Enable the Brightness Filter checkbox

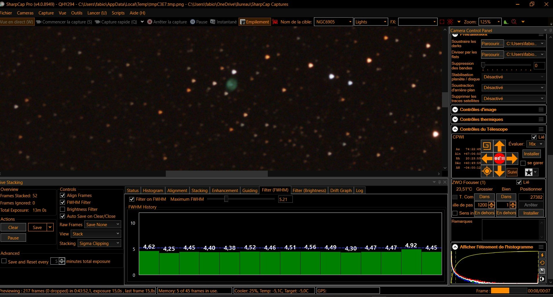(x=62, y=209)
